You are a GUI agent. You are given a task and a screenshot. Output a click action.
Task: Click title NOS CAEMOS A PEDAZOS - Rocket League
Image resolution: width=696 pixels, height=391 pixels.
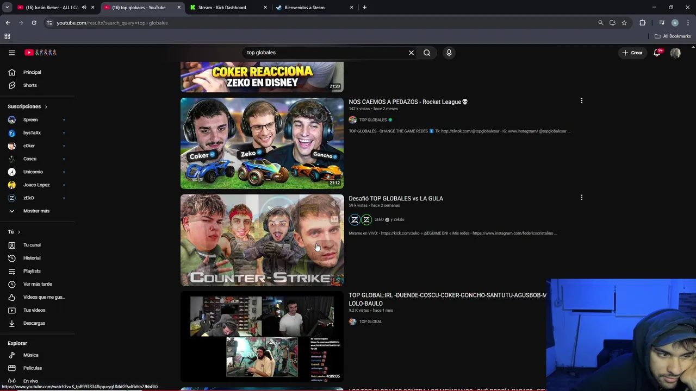408,102
